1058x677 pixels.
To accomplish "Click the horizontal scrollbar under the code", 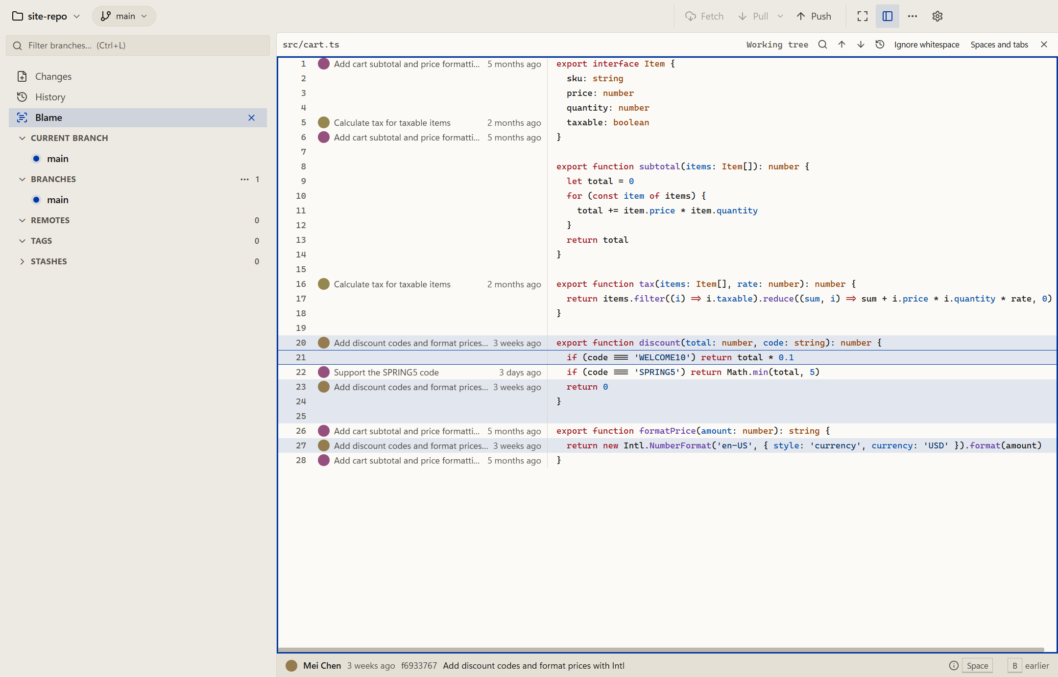I will tap(661, 650).
